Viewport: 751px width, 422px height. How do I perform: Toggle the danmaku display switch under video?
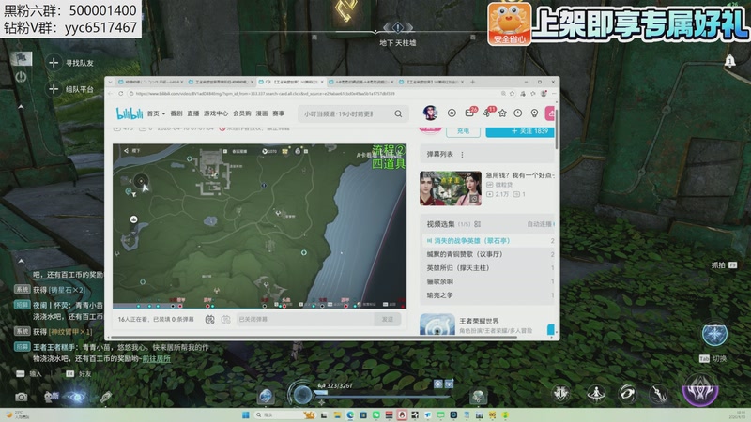click(x=209, y=319)
